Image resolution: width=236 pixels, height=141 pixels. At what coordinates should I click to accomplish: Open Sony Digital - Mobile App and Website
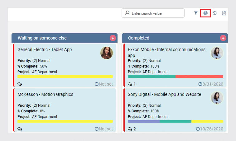[x=164, y=94]
